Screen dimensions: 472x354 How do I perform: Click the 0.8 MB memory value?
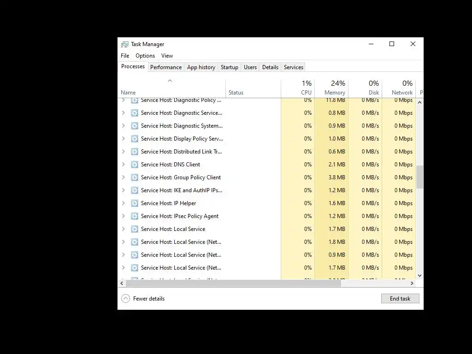click(x=336, y=113)
